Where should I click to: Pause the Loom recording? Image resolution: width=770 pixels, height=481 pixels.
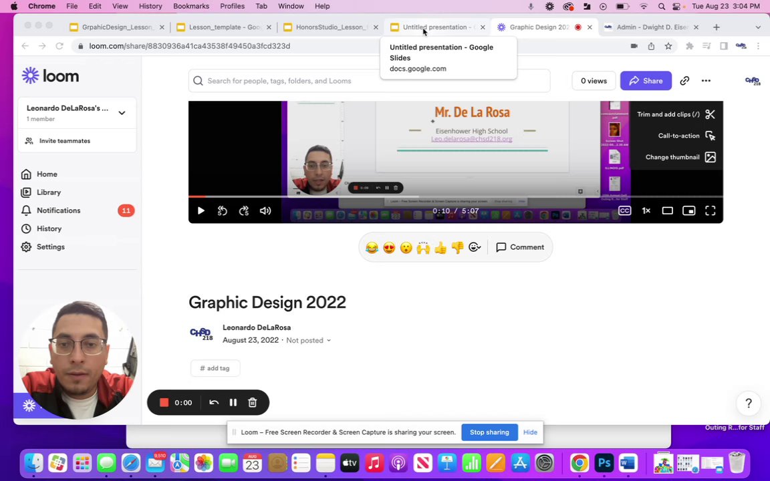(x=233, y=402)
